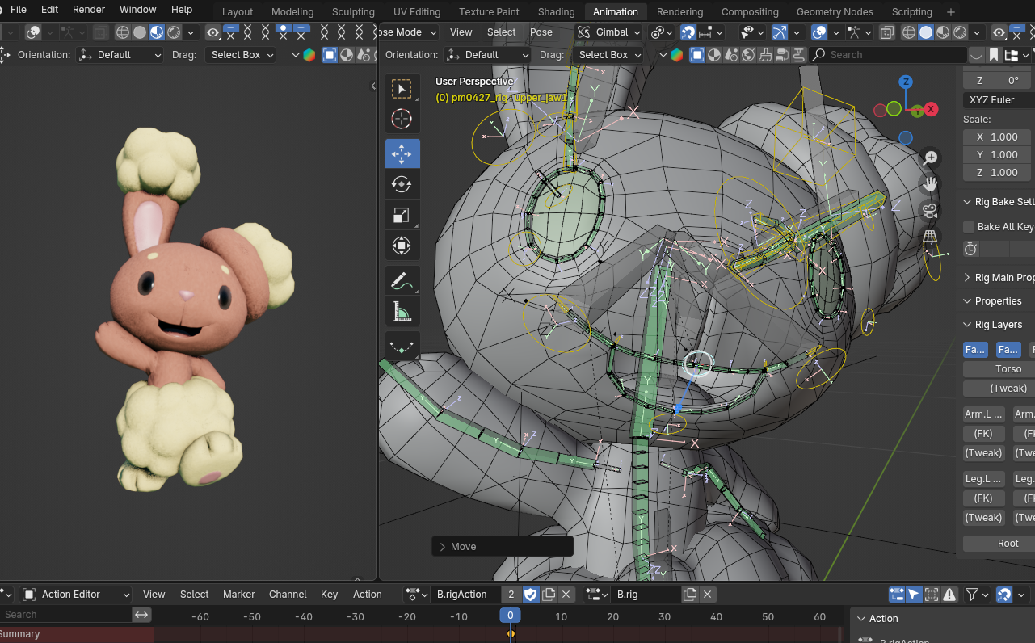Screen dimensions: 1035x643
Task: Open right viewport Drag Select Box dropdown
Action: pos(608,54)
